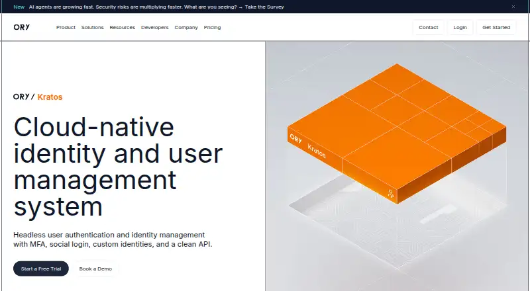Click the ORY wordmark above the headline
Image resolution: width=530 pixels, height=291 pixels.
(x=21, y=97)
